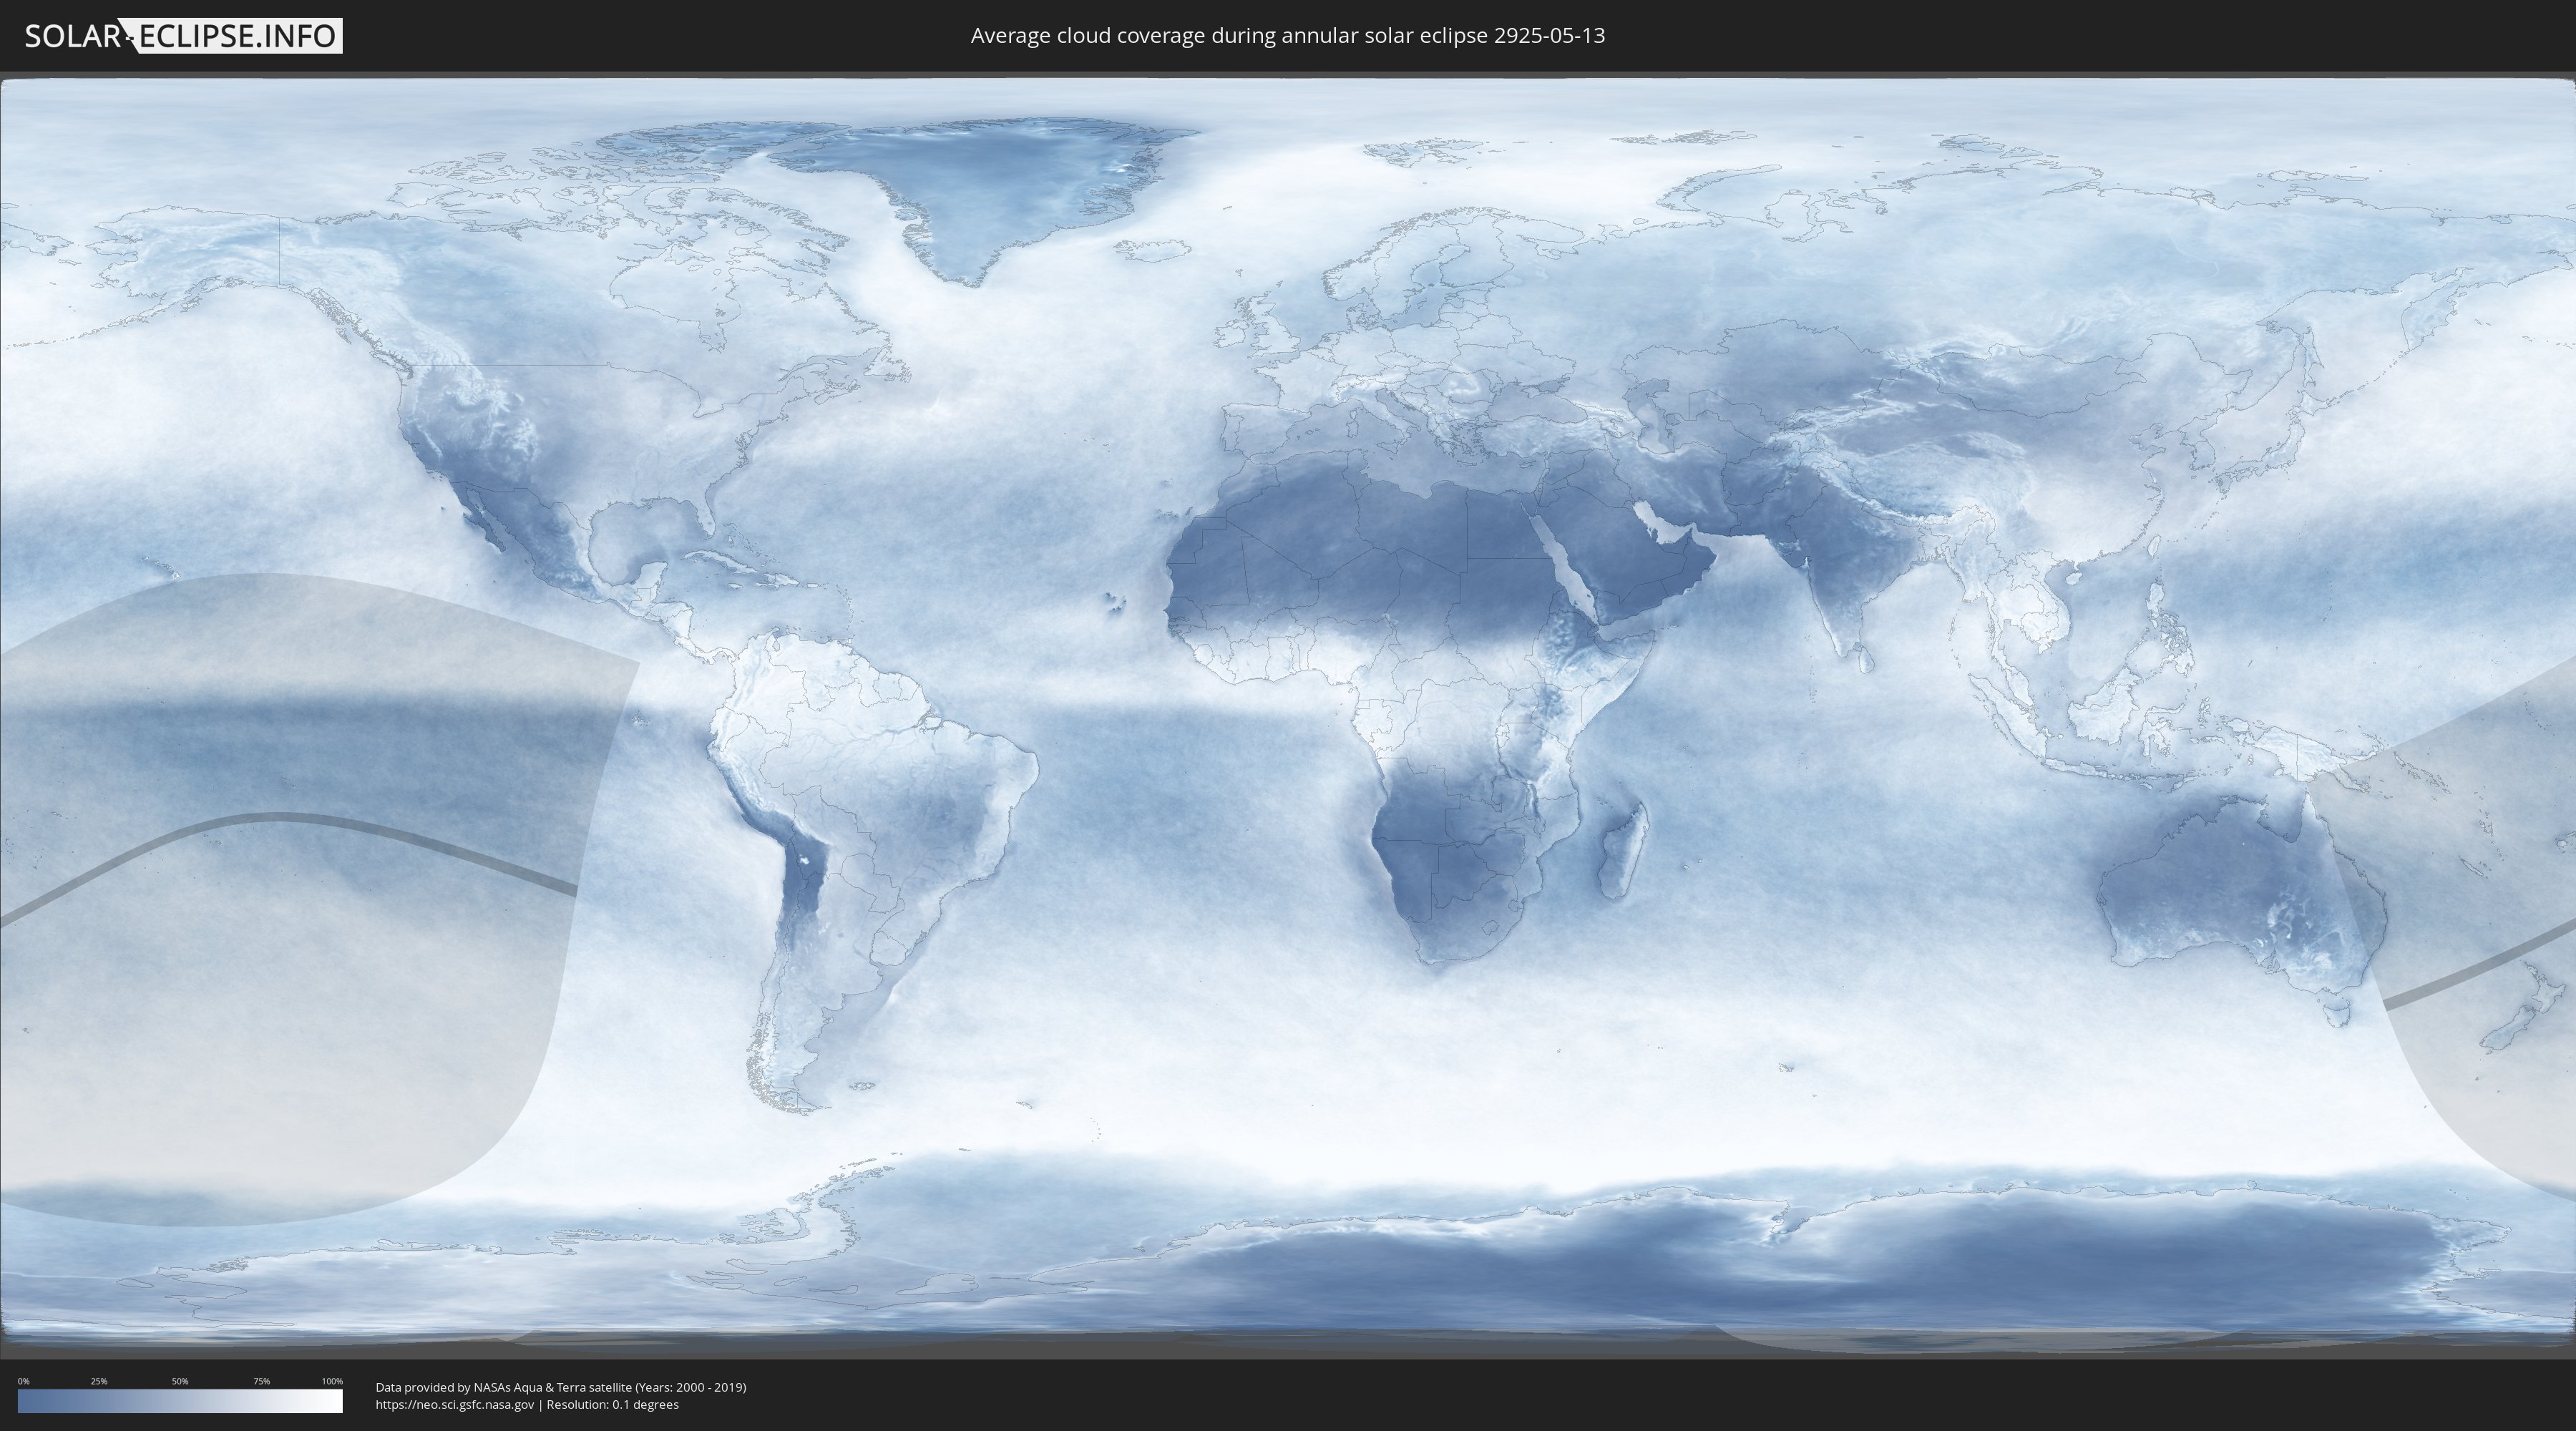Click the 100% legend label
The image size is (2576, 1431).
[332, 1381]
